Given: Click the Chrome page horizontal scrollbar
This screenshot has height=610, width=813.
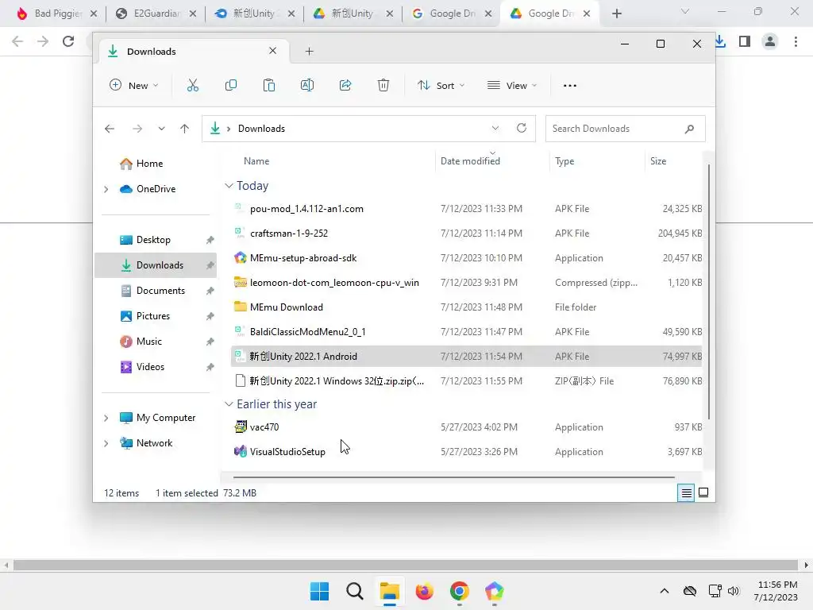Looking at the screenshot, I should click(406, 565).
